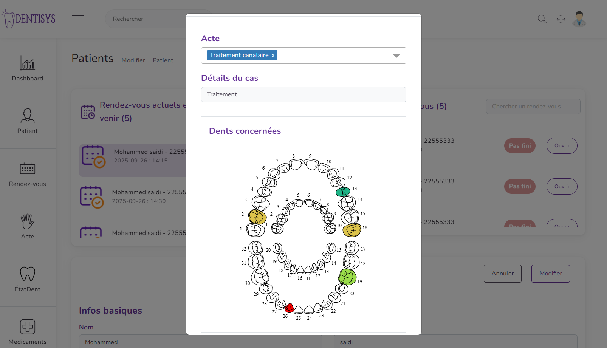The width and height of the screenshot is (607, 348).
Task: Click the fullscreen arrows icon
Action: [561, 19]
